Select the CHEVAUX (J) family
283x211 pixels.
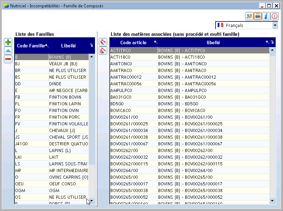52,131
